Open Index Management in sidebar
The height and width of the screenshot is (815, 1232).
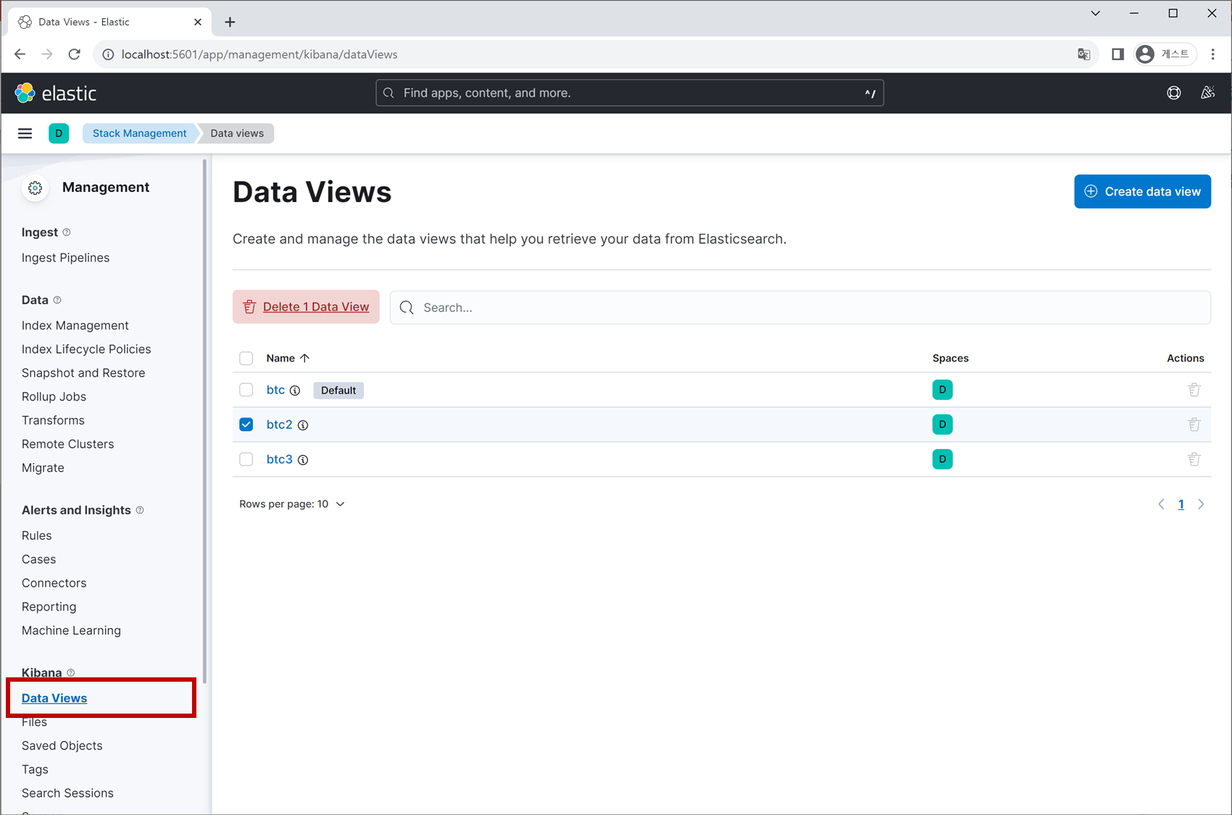(x=75, y=326)
